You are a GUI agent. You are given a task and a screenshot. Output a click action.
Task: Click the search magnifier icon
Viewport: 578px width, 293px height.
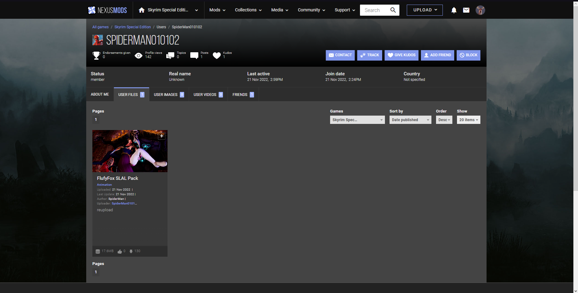click(x=393, y=10)
